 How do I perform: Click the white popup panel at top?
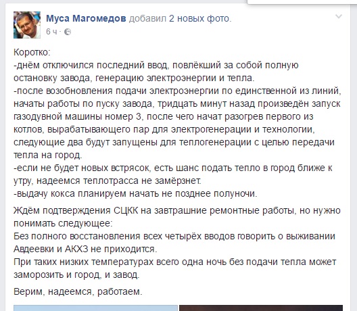[x=298, y=2]
